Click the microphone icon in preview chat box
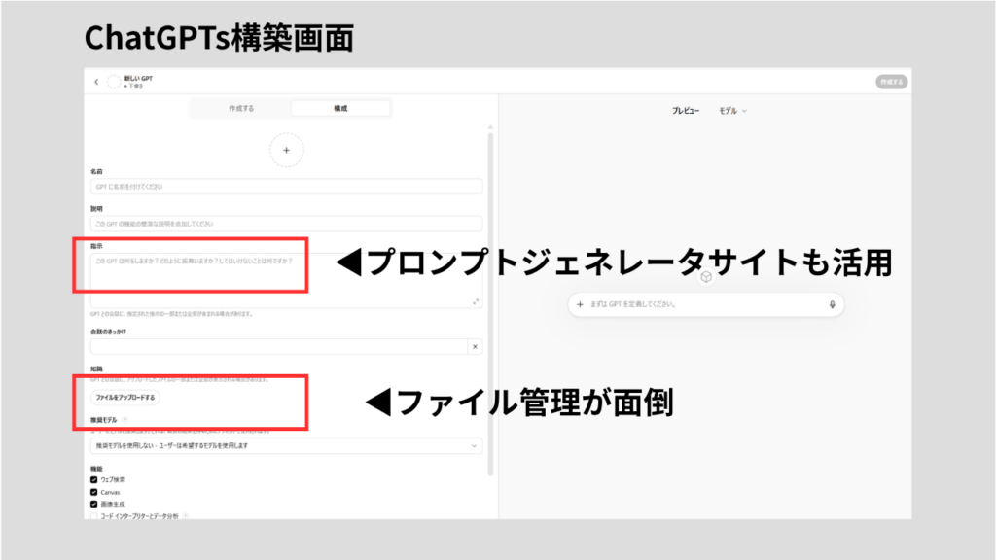 pyautogui.click(x=833, y=304)
